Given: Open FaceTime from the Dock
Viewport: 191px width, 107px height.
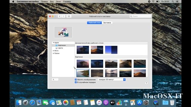Looking at the screenshot, I should tap(46, 103).
